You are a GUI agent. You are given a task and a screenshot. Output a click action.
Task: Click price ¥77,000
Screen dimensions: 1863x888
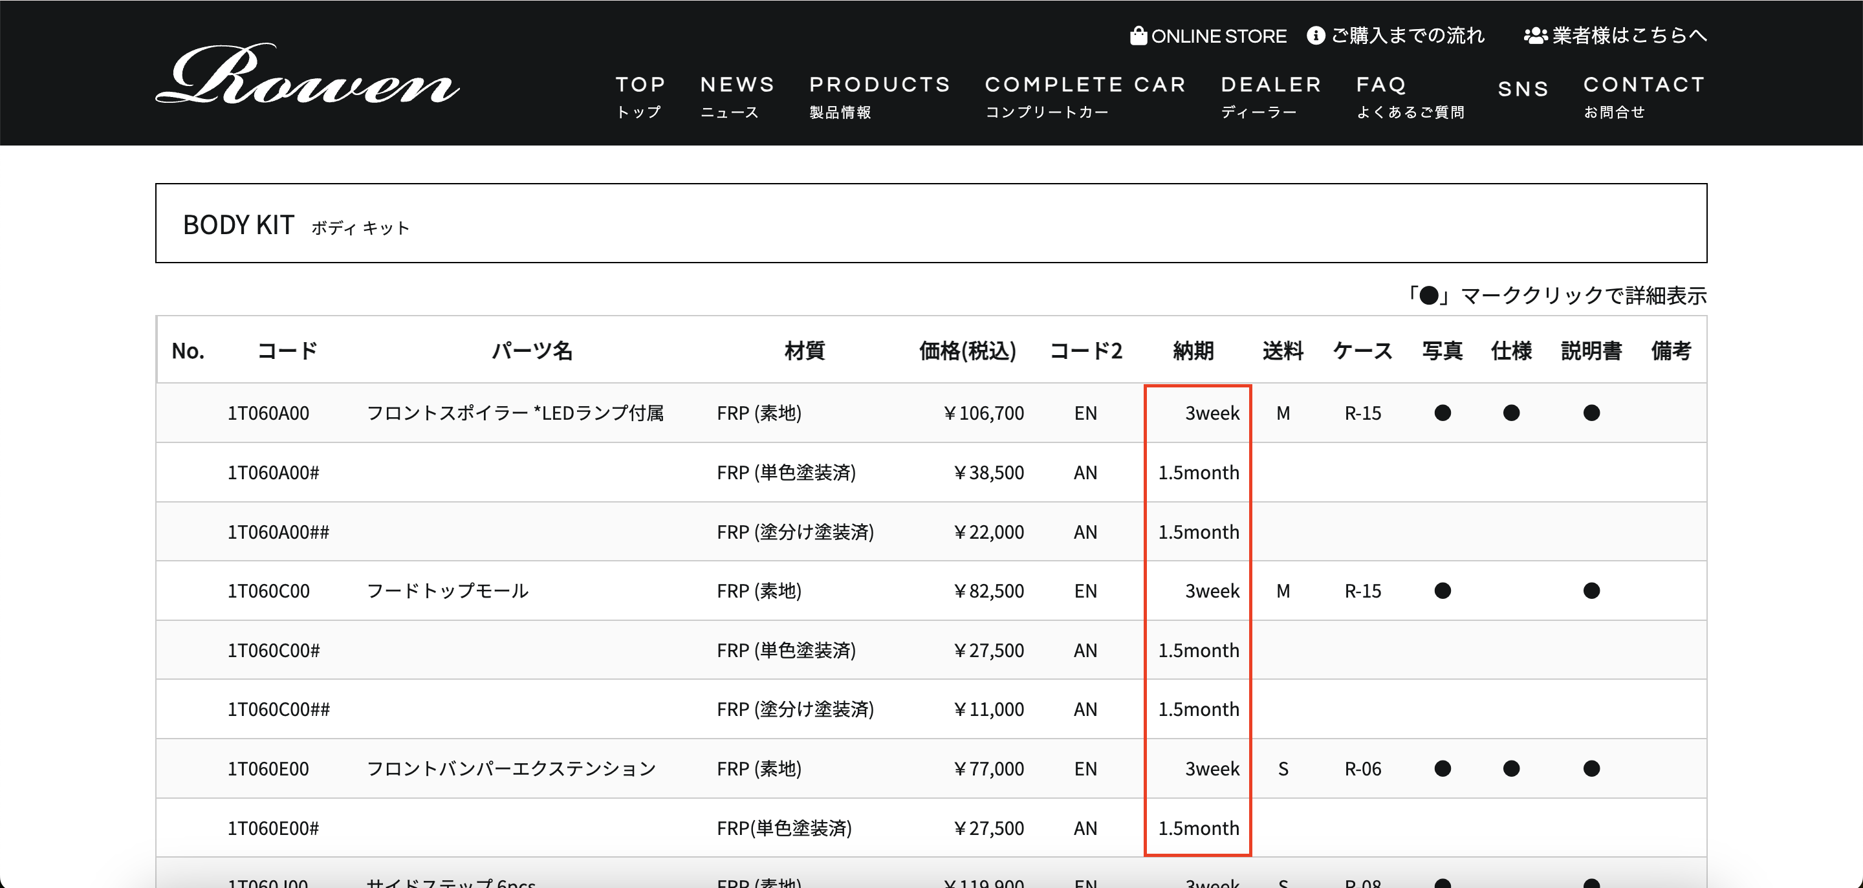click(988, 769)
